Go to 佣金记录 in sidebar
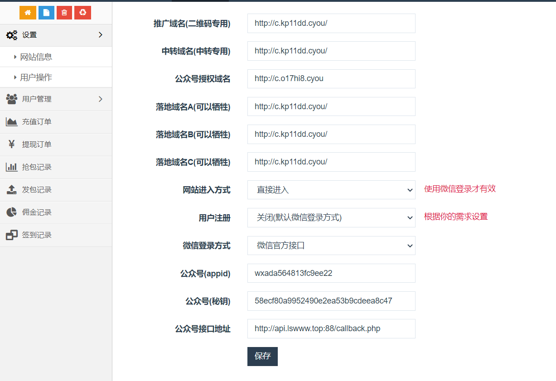Image resolution: width=556 pixels, height=381 pixels. pos(56,212)
